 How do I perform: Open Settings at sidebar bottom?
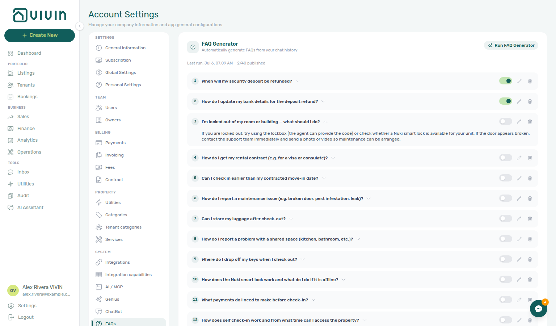coord(22,306)
